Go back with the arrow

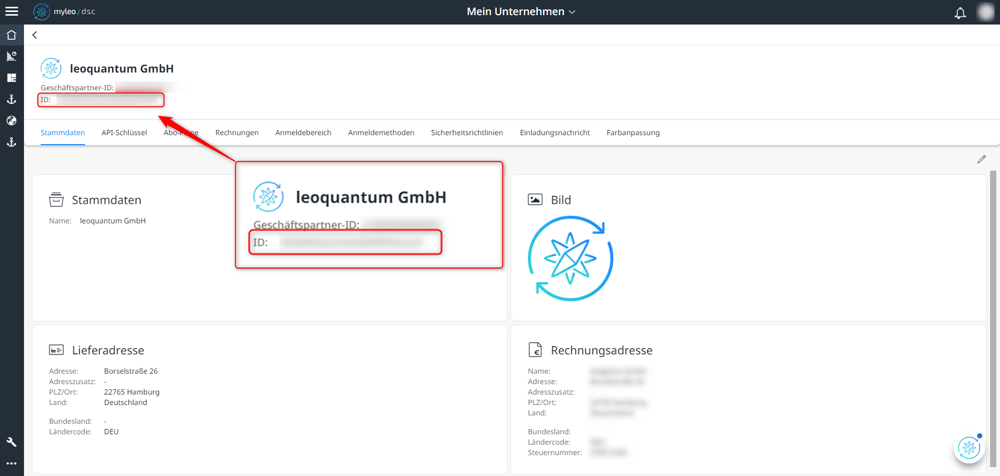point(35,35)
